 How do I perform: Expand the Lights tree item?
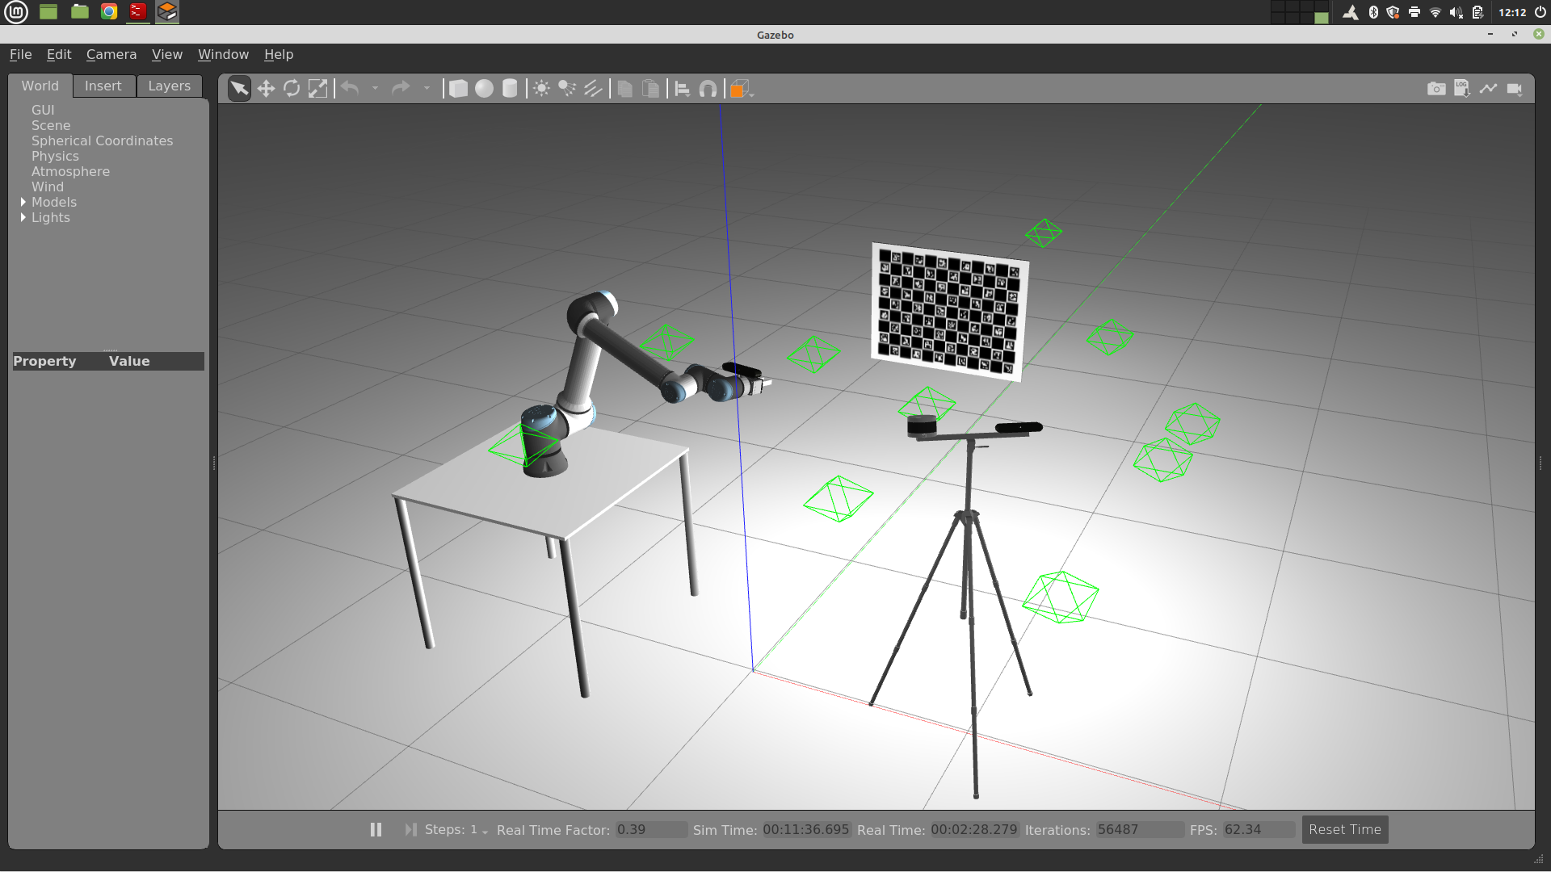point(23,217)
